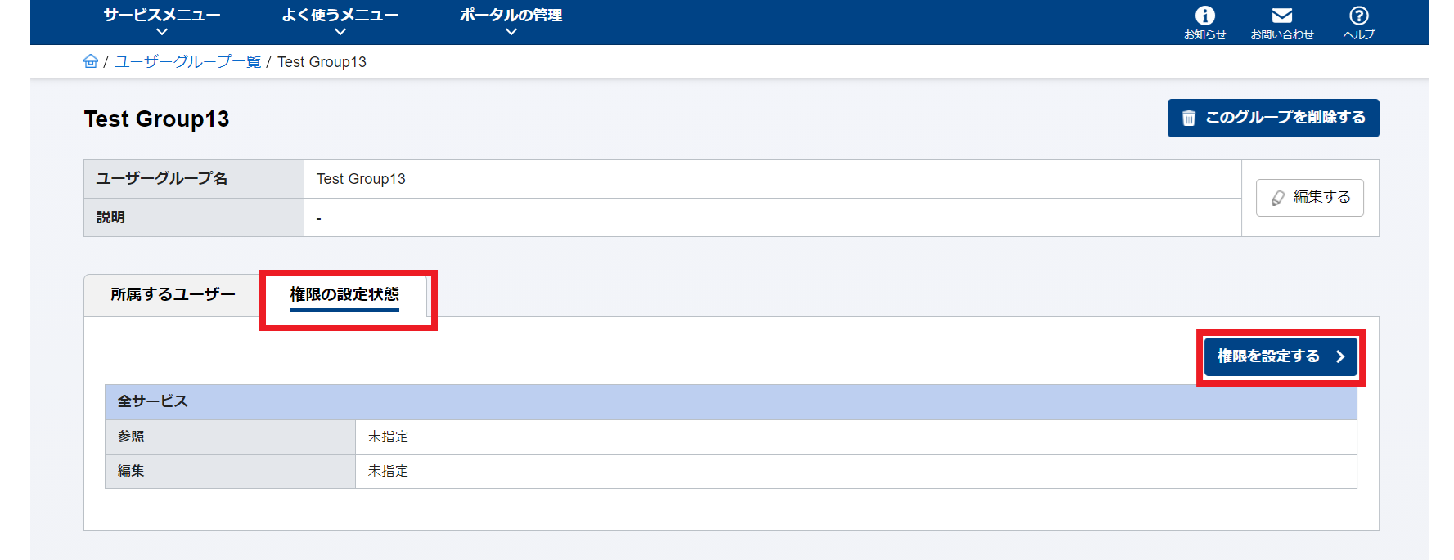Open the ユーザーグループ一覧 breadcrumb link
This screenshot has height=560, width=1454.
[x=187, y=62]
